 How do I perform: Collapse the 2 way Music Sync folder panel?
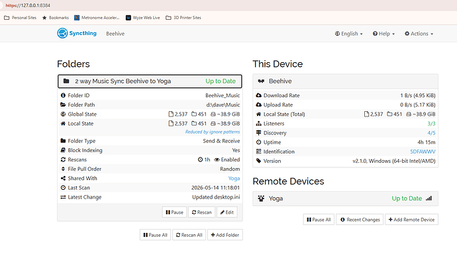point(150,81)
